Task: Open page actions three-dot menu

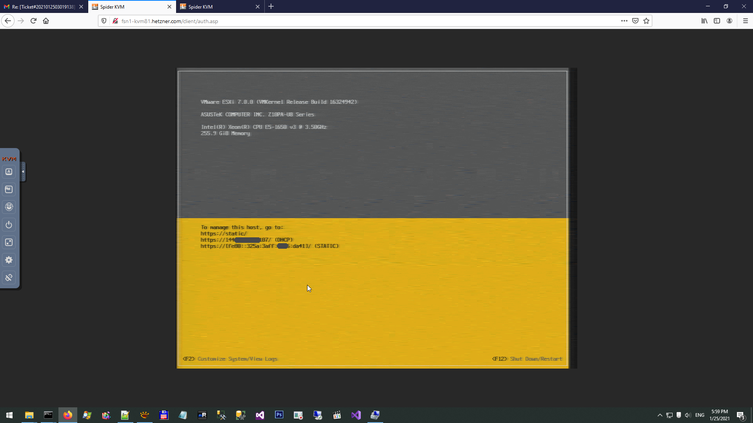Action: (x=624, y=21)
